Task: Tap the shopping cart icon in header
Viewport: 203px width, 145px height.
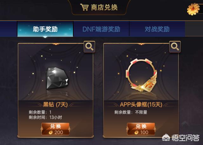Action: (84, 7)
